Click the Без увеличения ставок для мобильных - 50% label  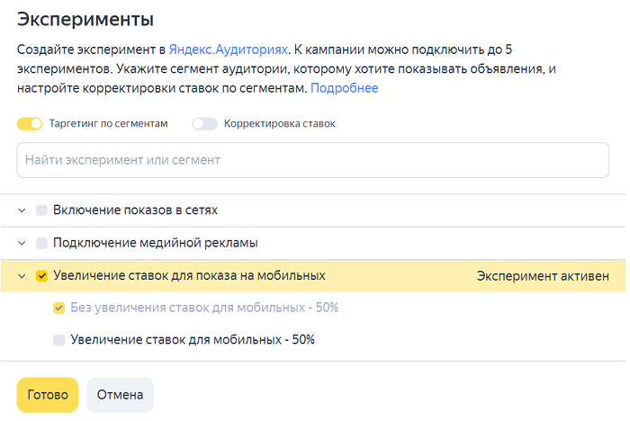[x=204, y=308]
